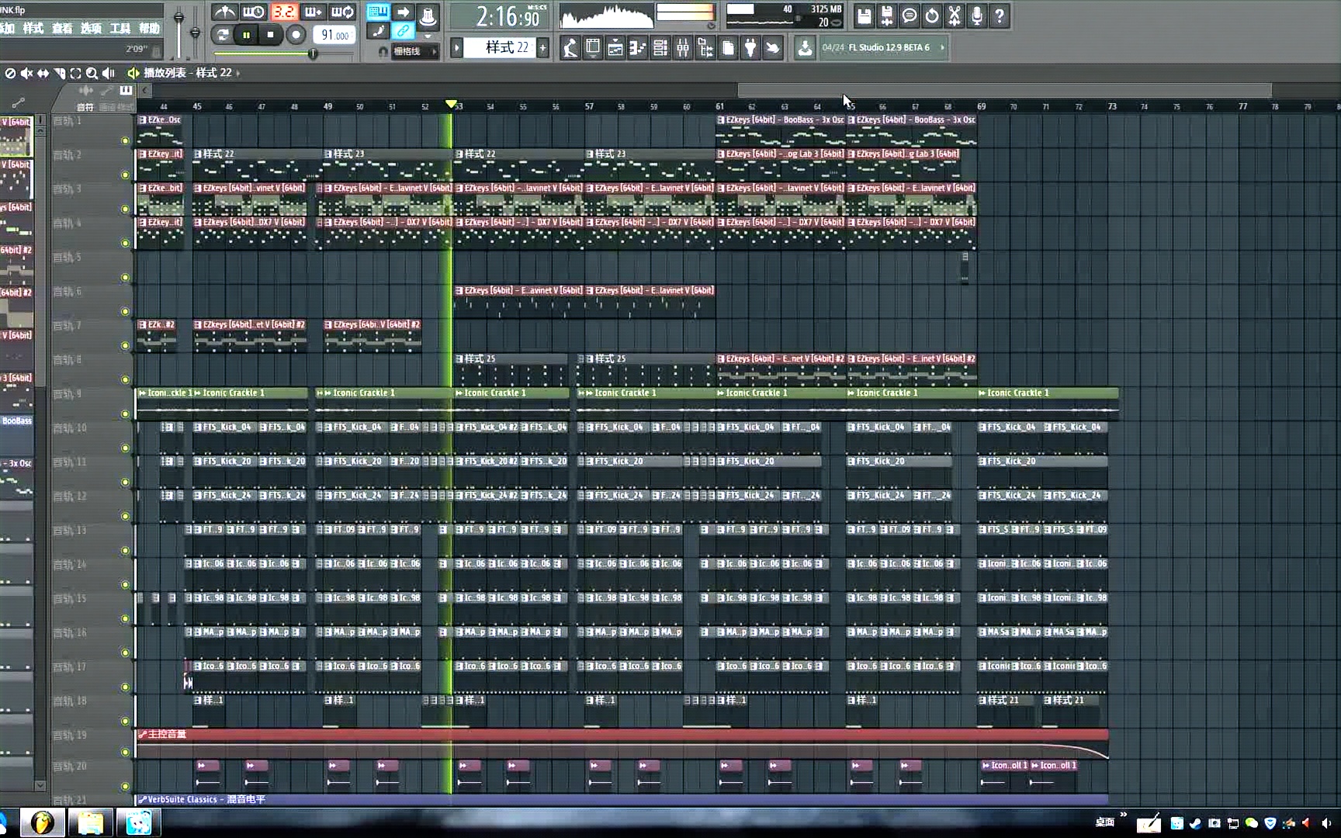Toggle the 3.2 countdown before recording

pyautogui.click(x=283, y=12)
